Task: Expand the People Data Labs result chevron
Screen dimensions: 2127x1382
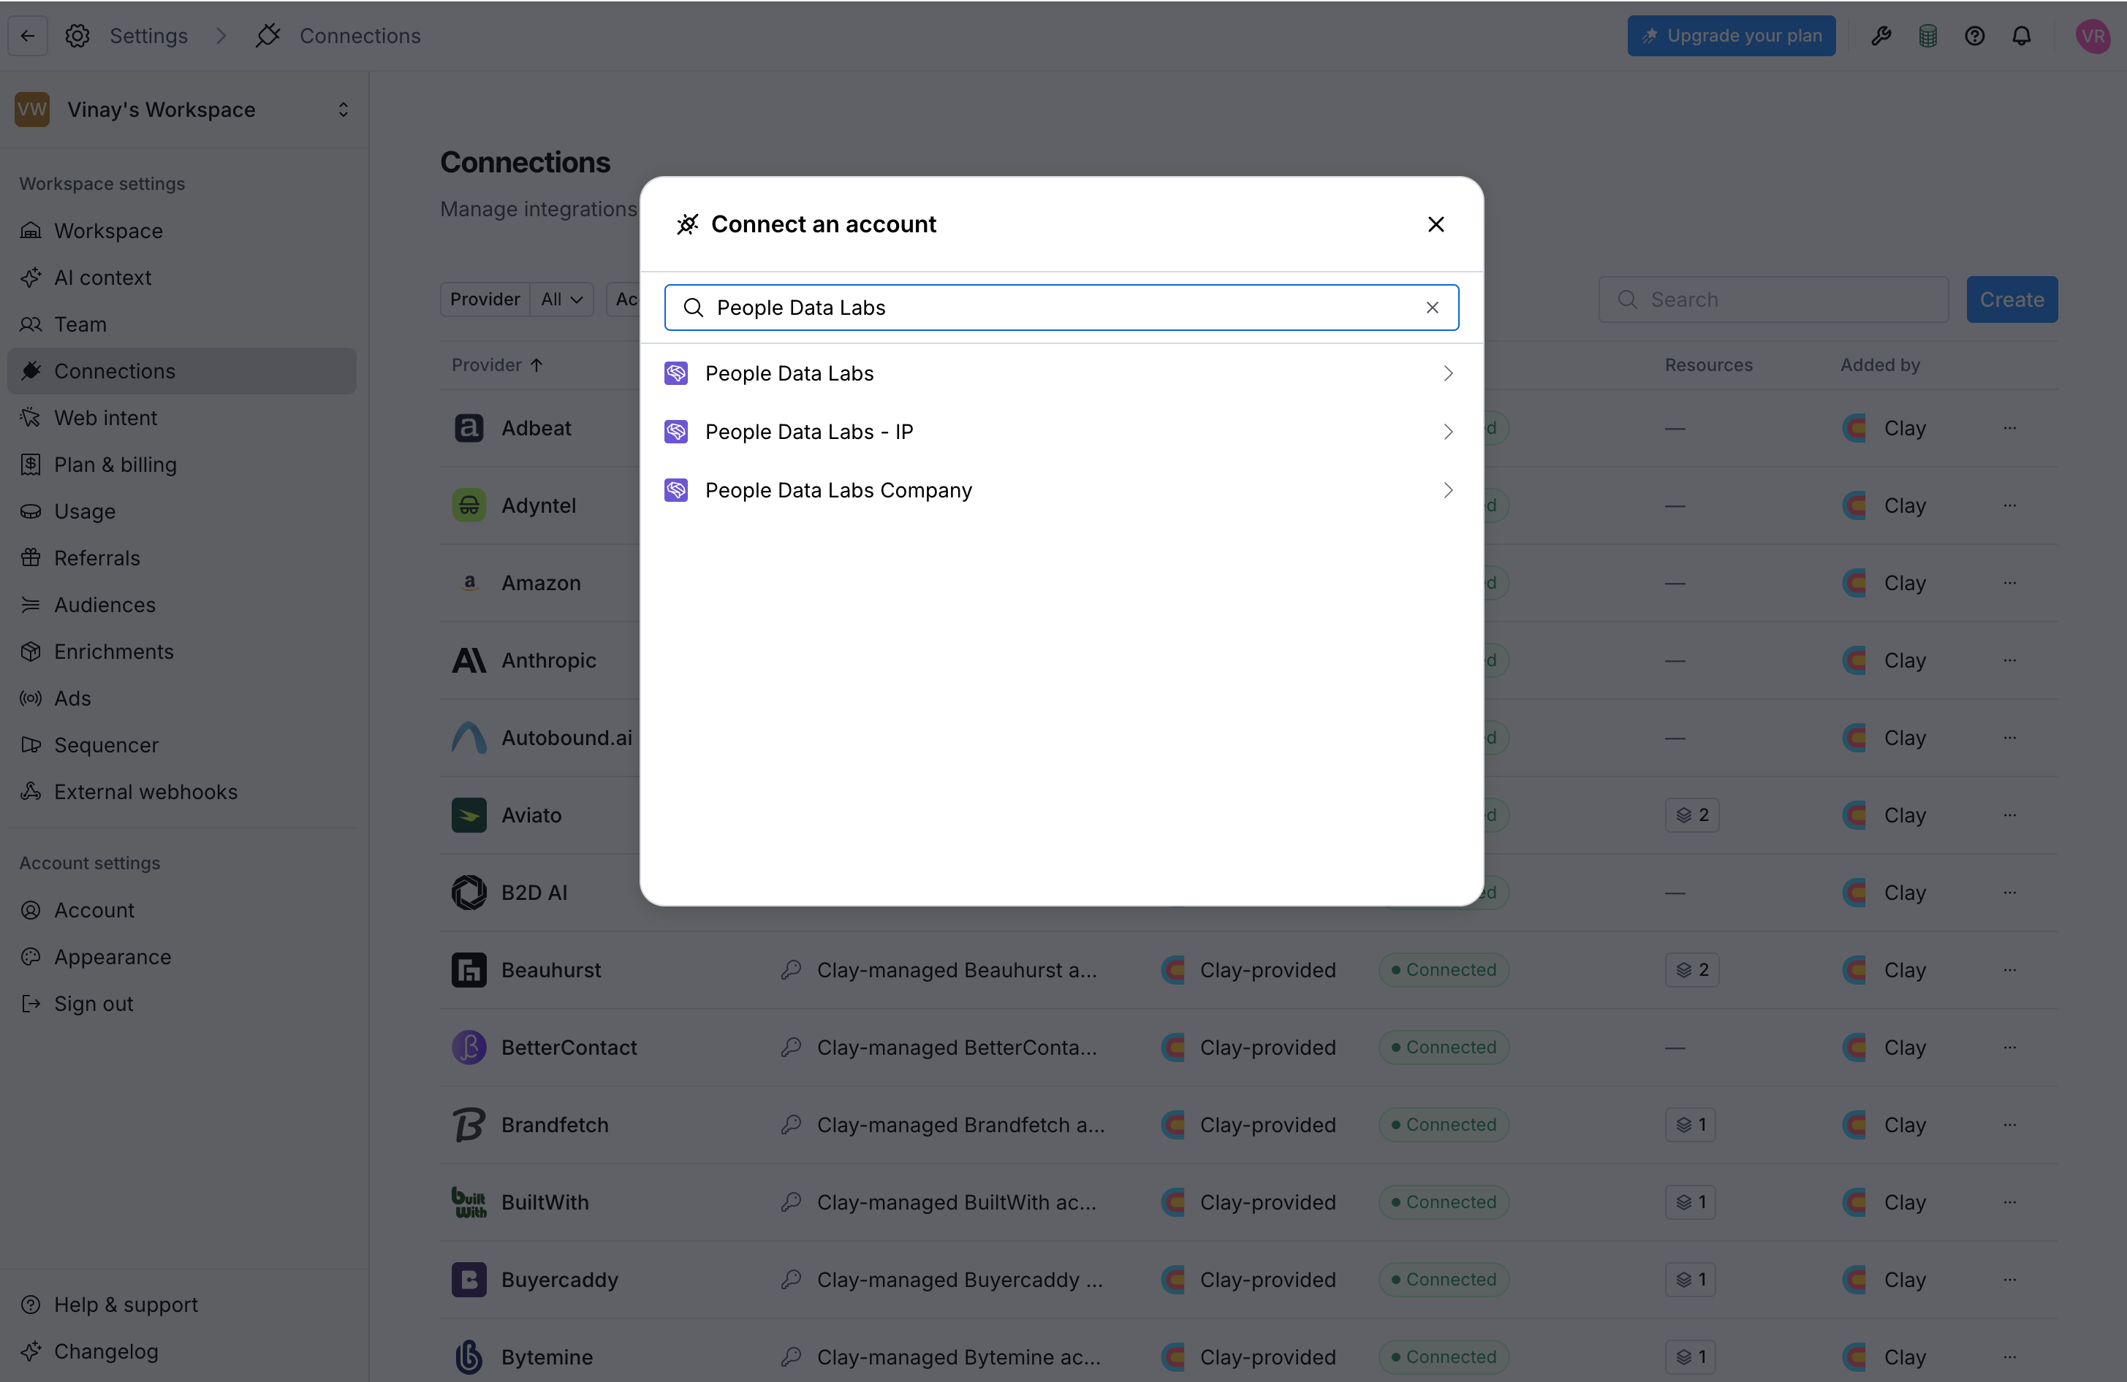Action: [1448, 373]
